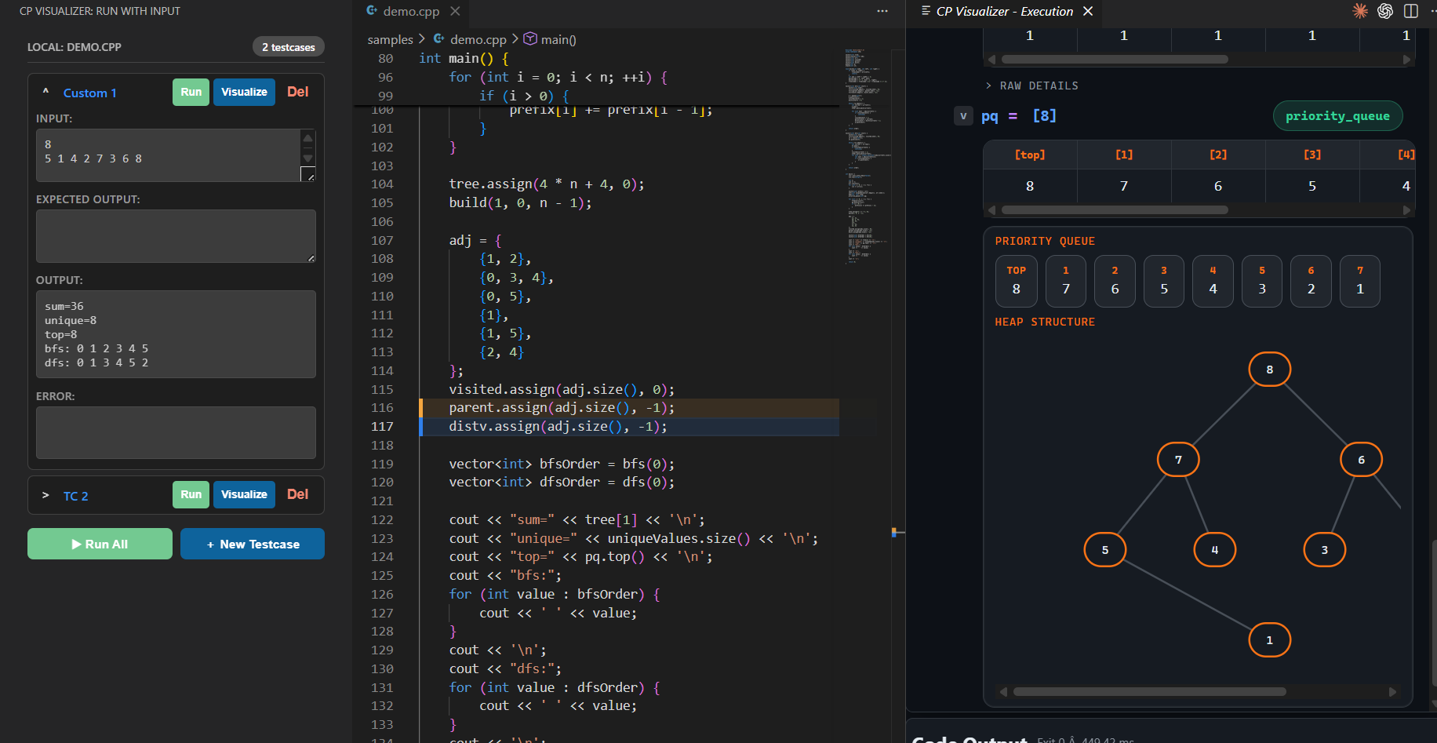Click the input text area resize handle
Image resolution: width=1437 pixels, height=743 pixels.
pyautogui.click(x=308, y=174)
